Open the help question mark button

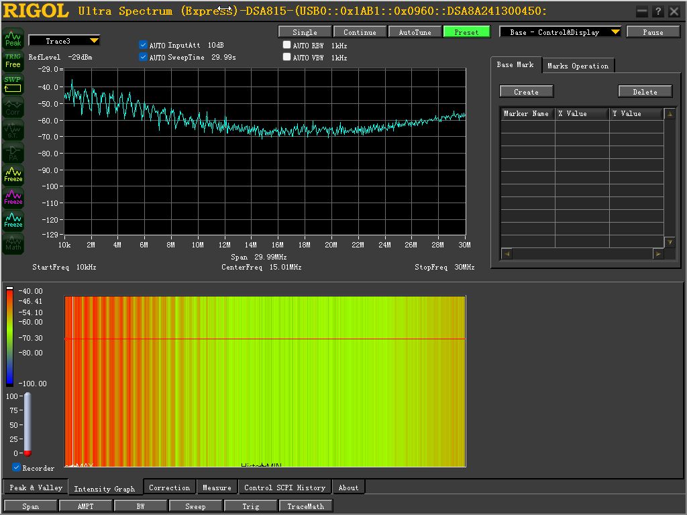[657, 12]
